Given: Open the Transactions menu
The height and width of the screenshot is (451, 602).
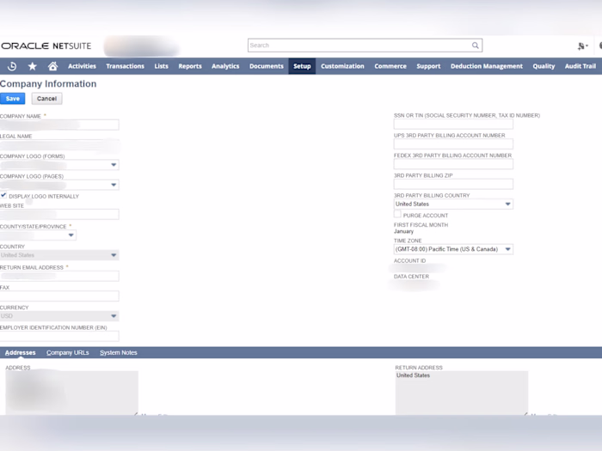Looking at the screenshot, I should [126, 66].
